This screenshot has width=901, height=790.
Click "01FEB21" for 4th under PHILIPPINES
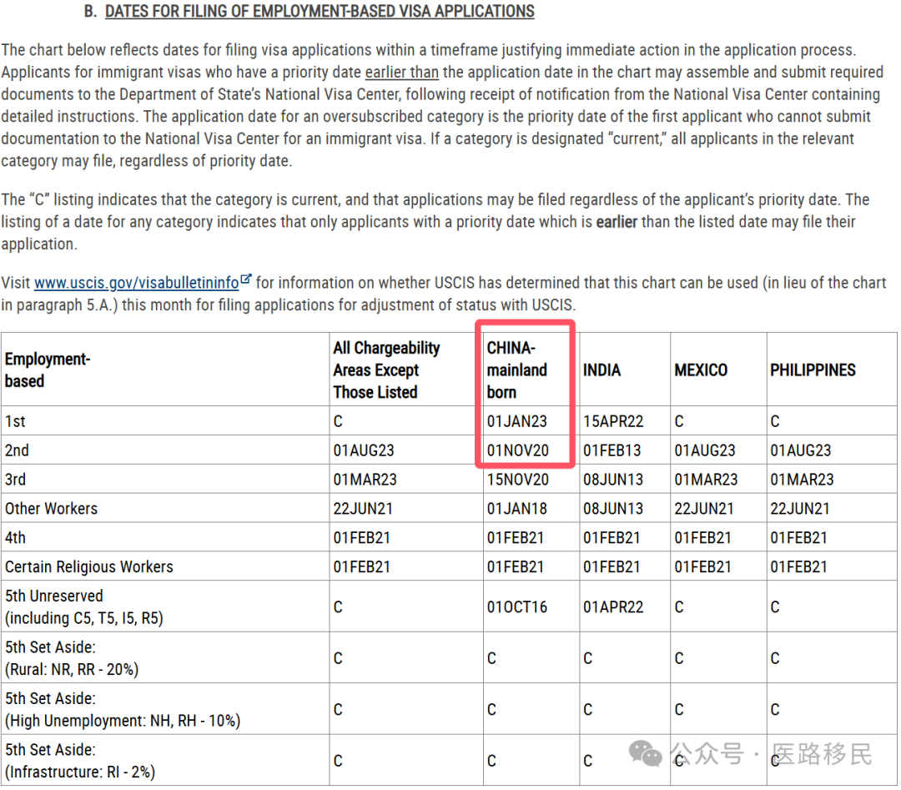coord(799,538)
